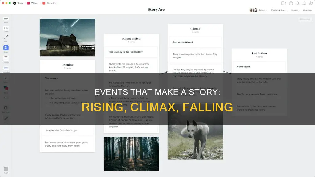This screenshot has width=315, height=177.
Task: Expand the Export dropdown
Action: point(295,10)
